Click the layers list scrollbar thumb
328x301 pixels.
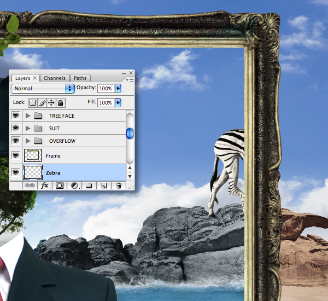coord(130,133)
